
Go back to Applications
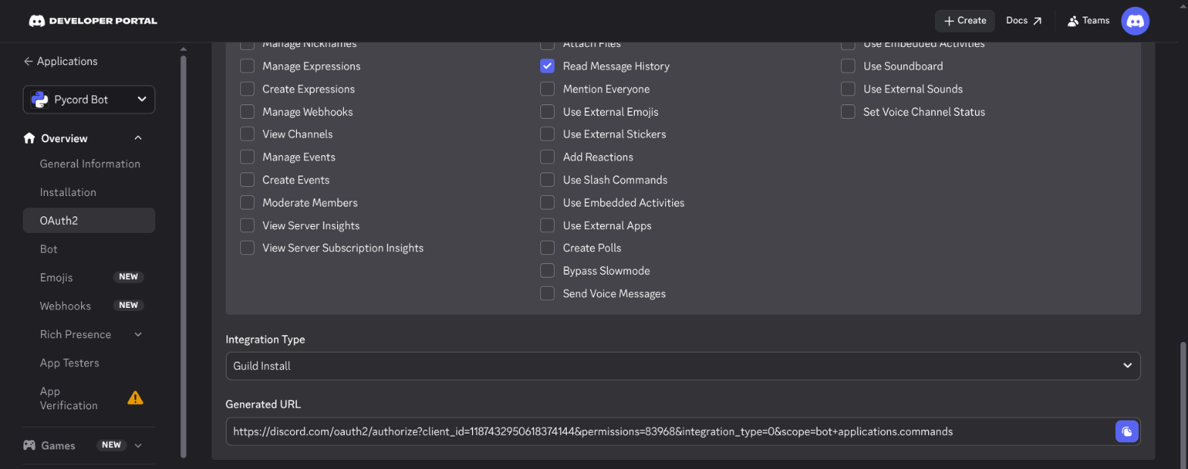[x=61, y=61]
